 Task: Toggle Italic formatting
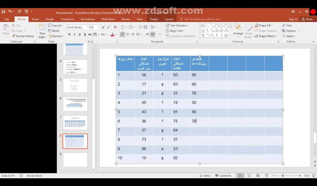pyautogui.click(x=74, y=34)
